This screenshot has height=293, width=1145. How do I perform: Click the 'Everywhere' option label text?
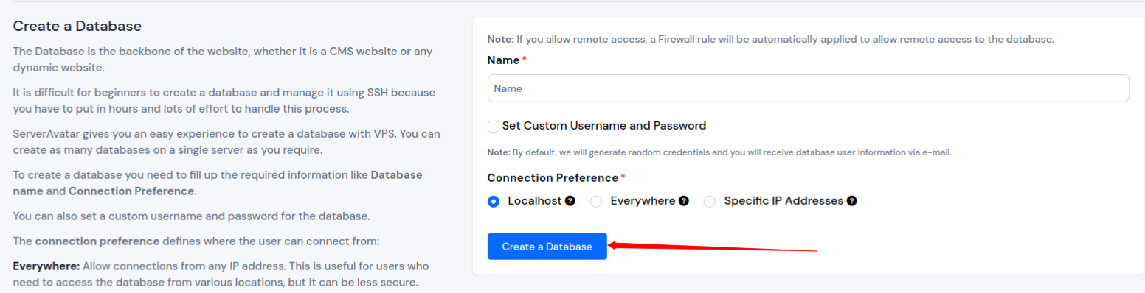pos(643,201)
